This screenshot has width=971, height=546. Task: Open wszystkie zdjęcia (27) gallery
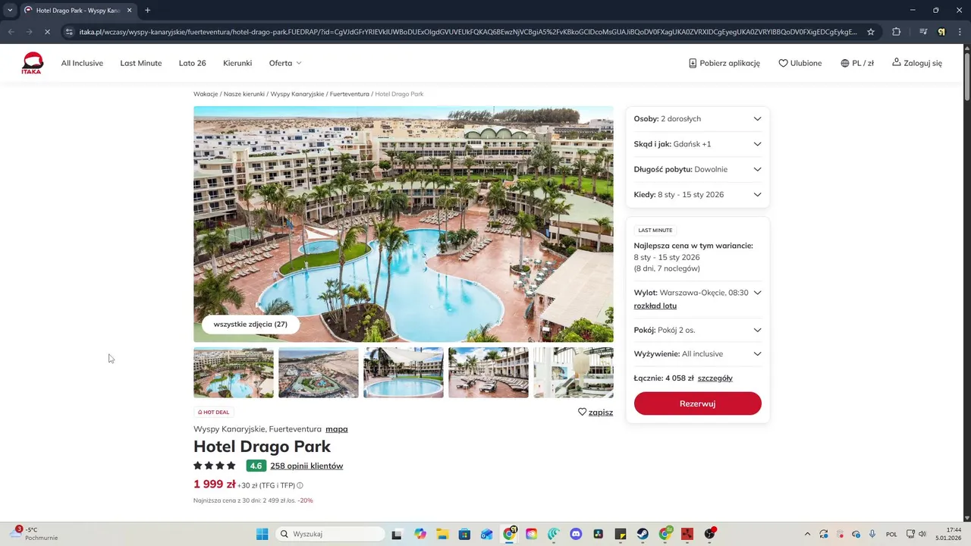250,325
